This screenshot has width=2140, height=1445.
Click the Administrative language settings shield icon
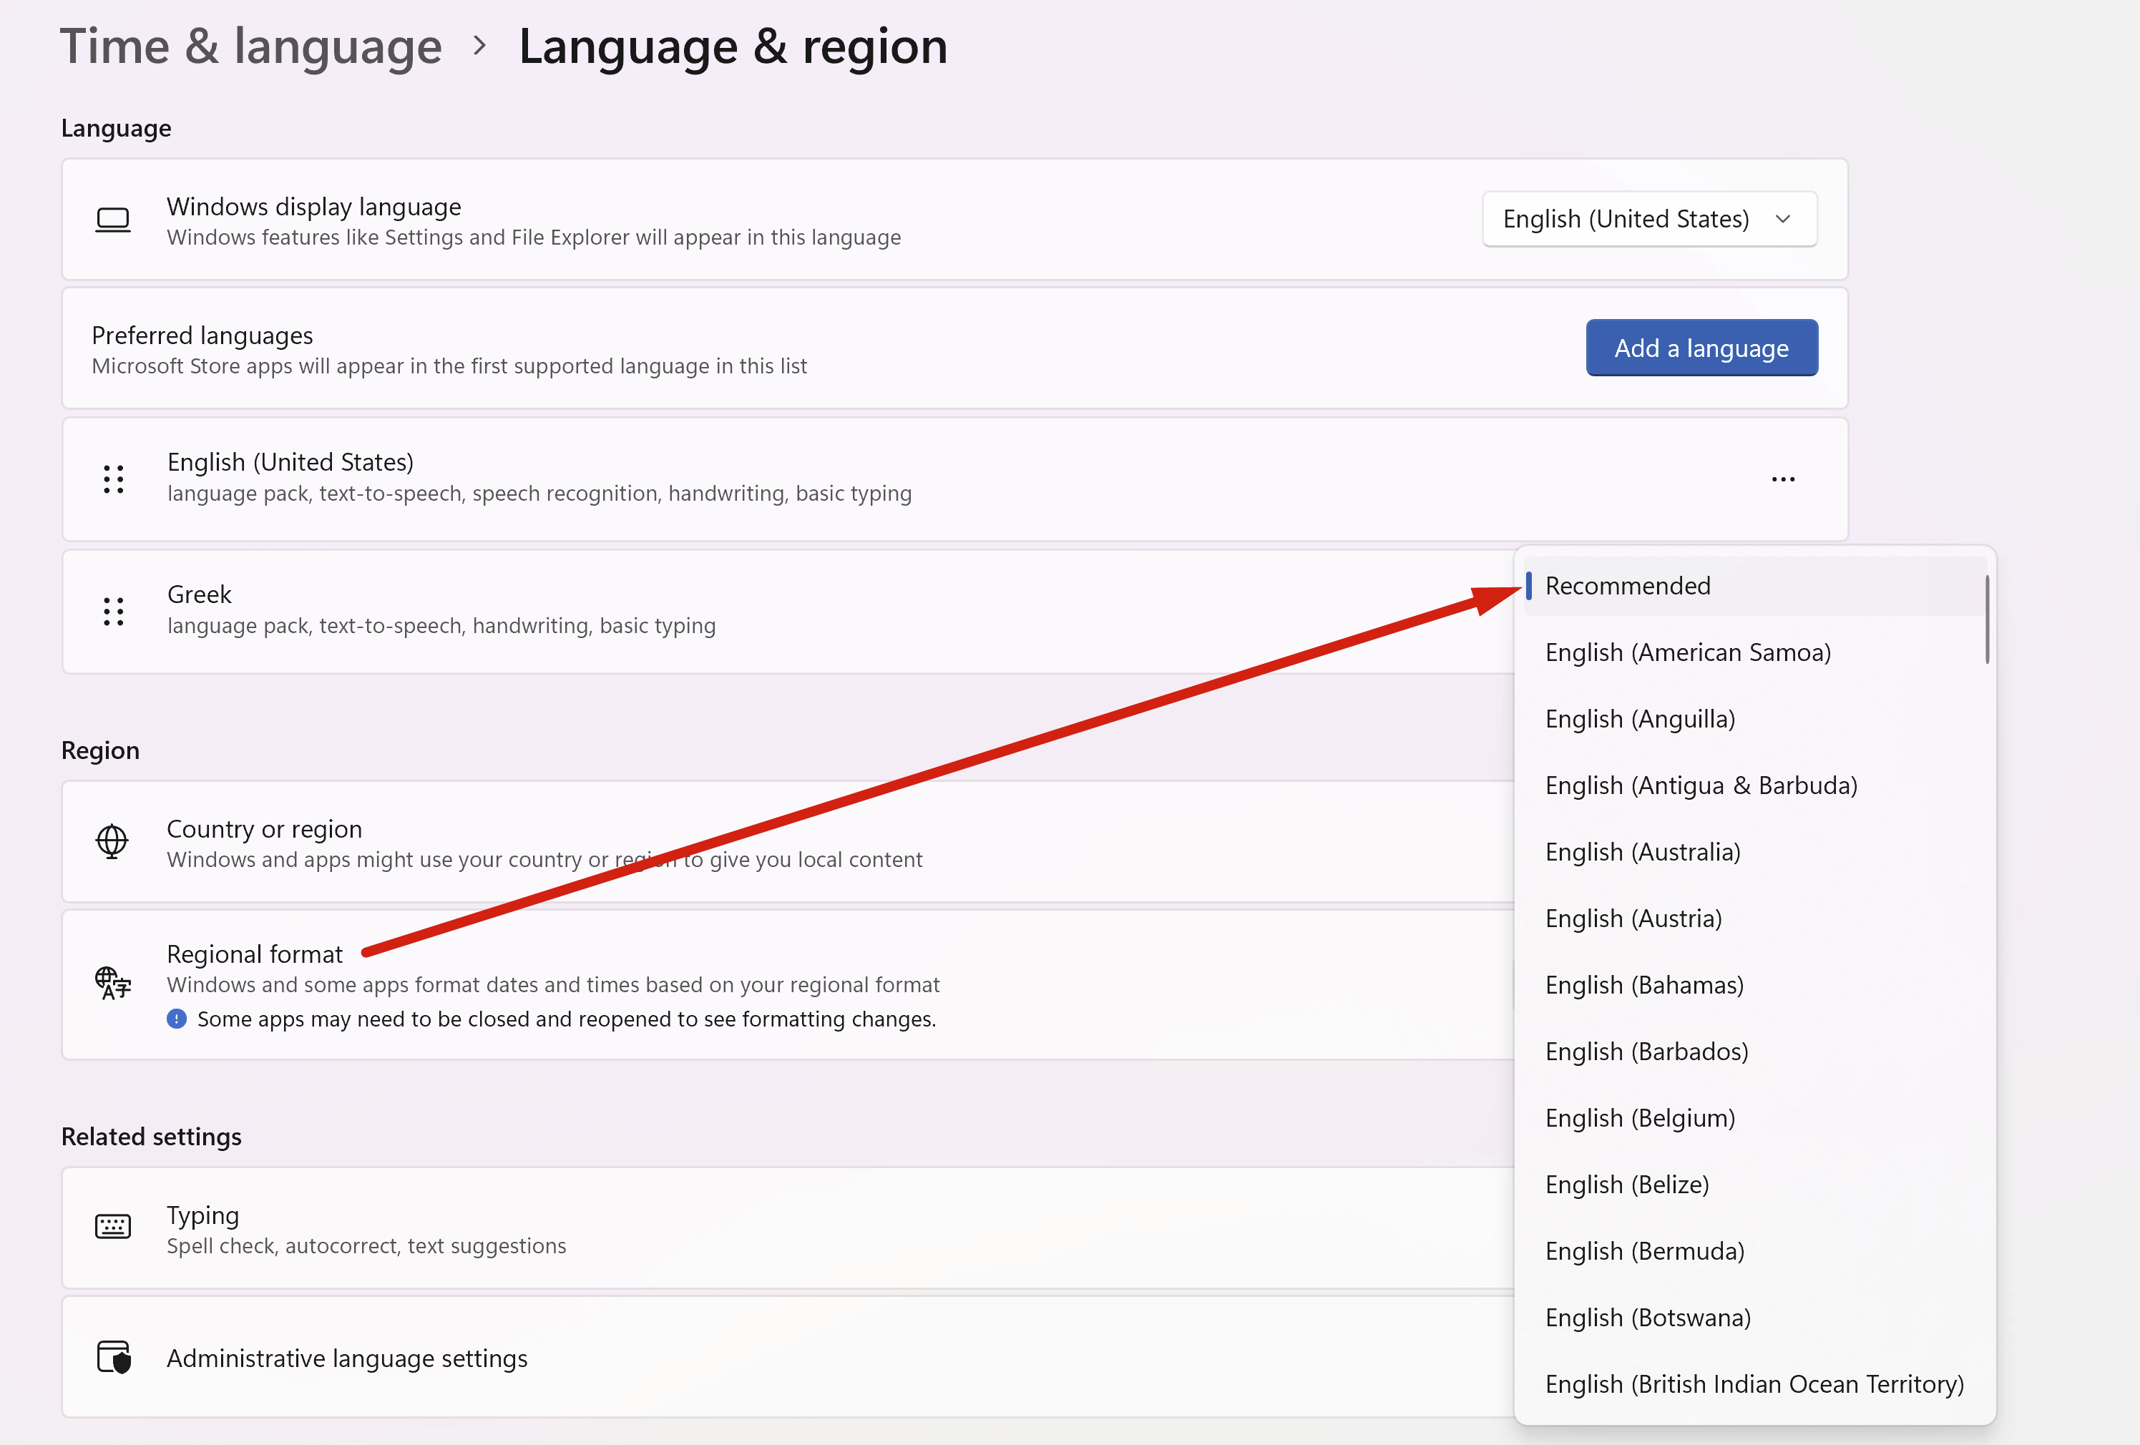pos(113,1358)
